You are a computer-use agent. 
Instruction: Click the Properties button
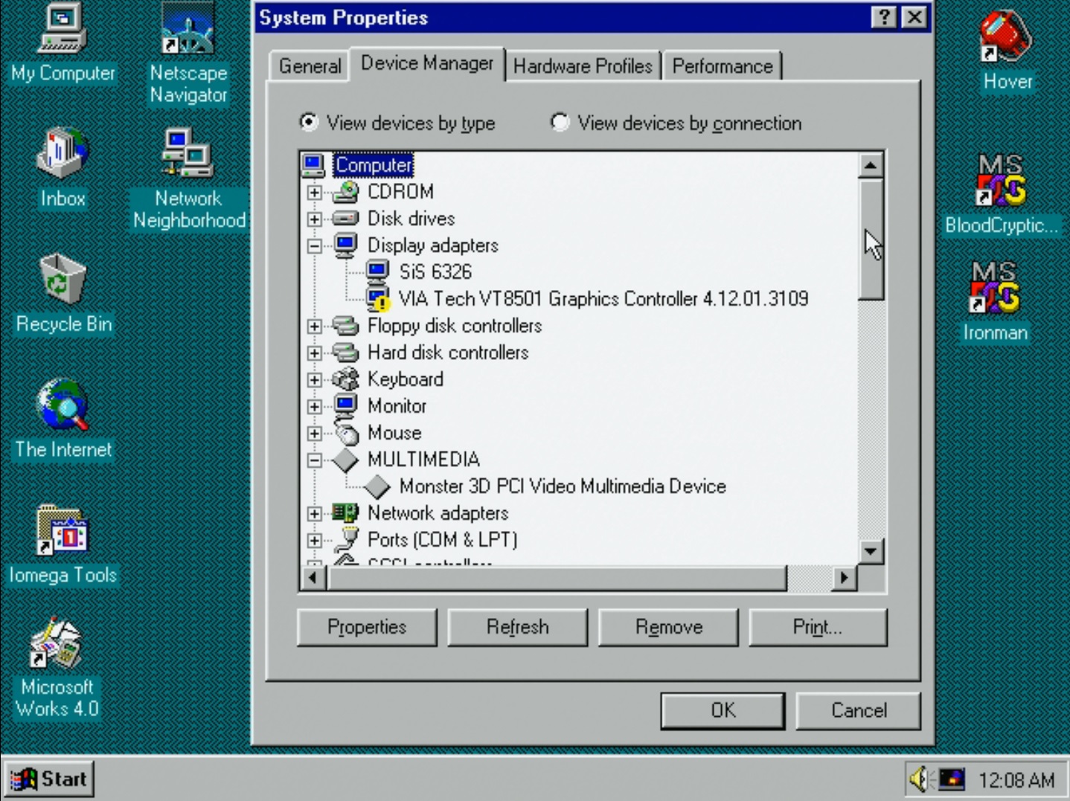pos(367,627)
